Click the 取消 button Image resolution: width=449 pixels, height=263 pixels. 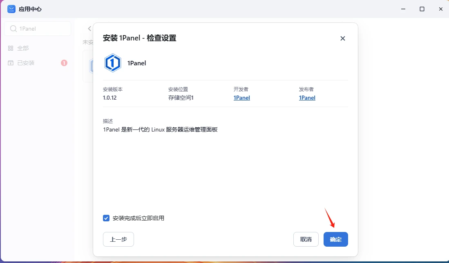click(x=306, y=239)
